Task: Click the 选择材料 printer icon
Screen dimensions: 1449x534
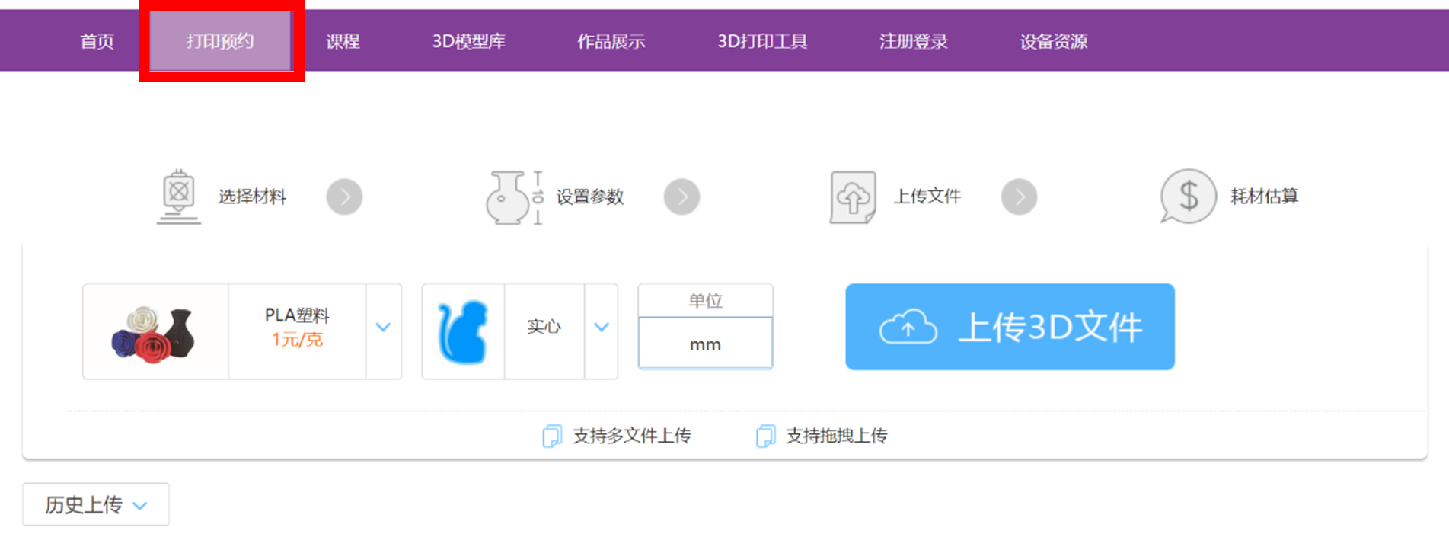Action: tap(179, 197)
